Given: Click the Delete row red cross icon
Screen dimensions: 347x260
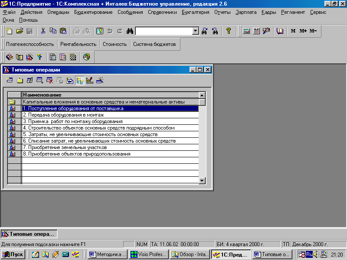Looking at the screenshot, I should coord(50,81).
